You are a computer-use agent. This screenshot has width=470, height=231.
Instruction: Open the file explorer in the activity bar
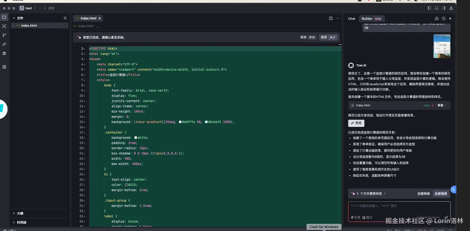pos(4,17)
